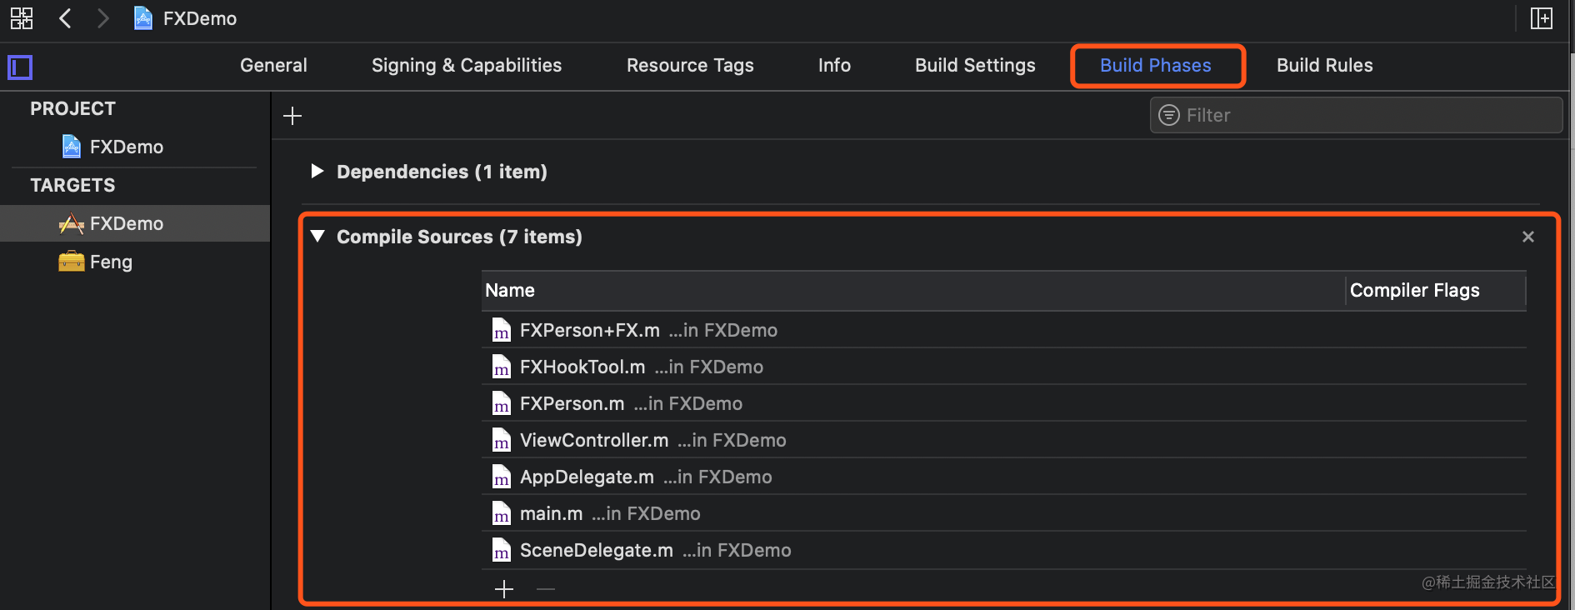Select the FXDemo app target
1575x610 pixels.
tap(135, 223)
